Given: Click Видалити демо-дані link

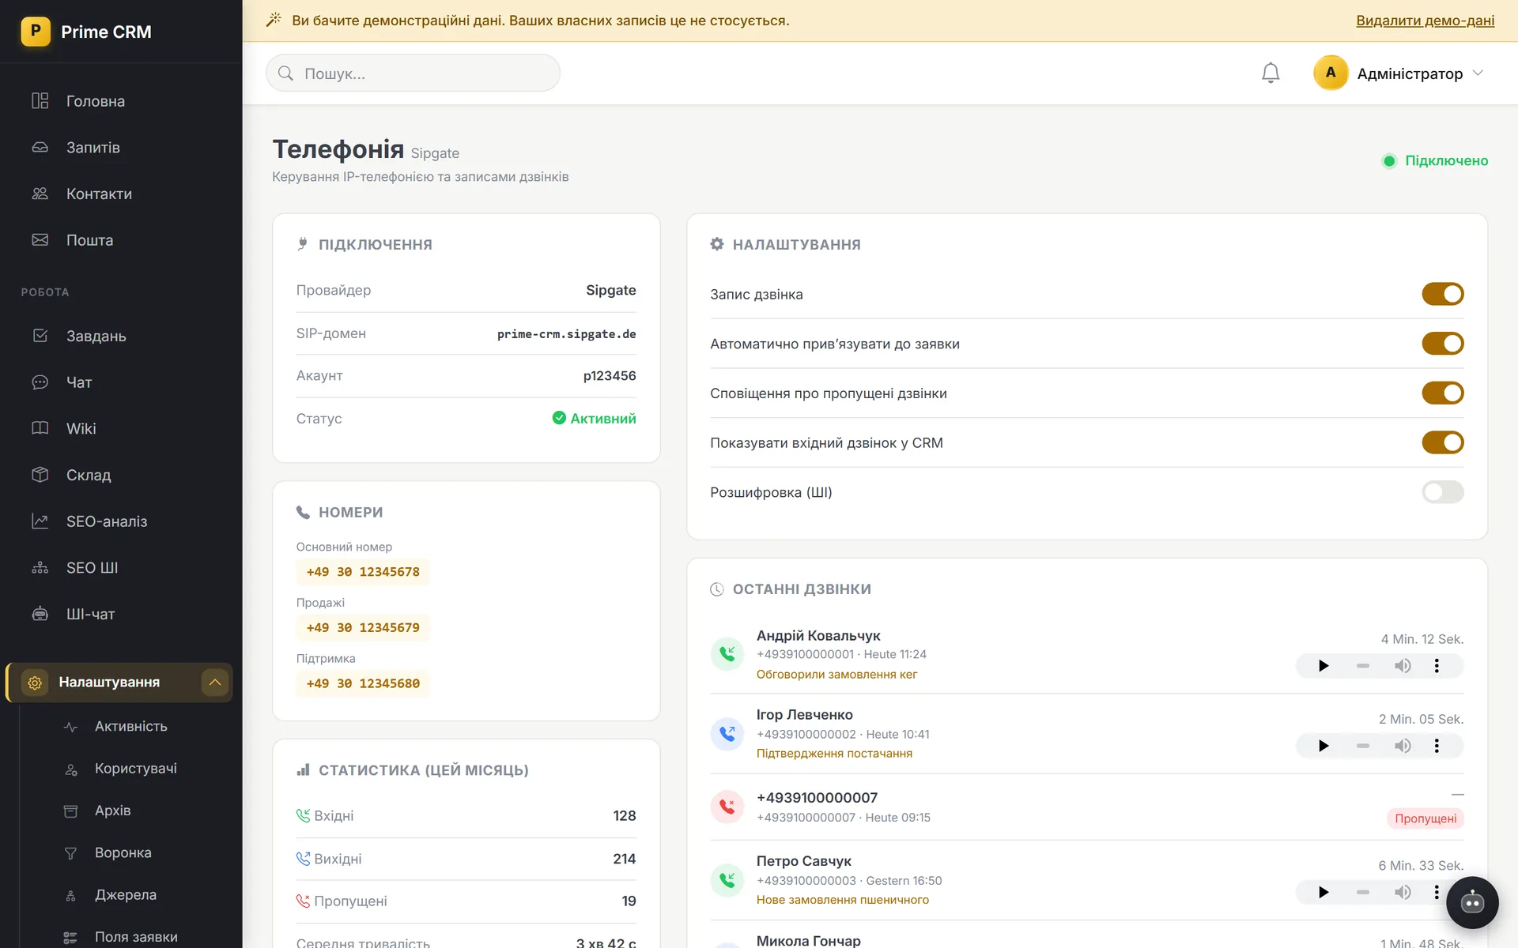Looking at the screenshot, I should click(x=1425, y=21).
